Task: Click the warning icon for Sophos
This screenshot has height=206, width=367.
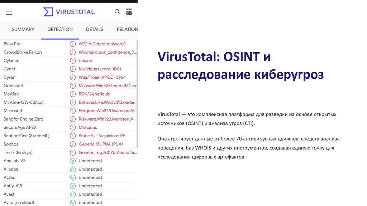Action: (x=73, y=144)
